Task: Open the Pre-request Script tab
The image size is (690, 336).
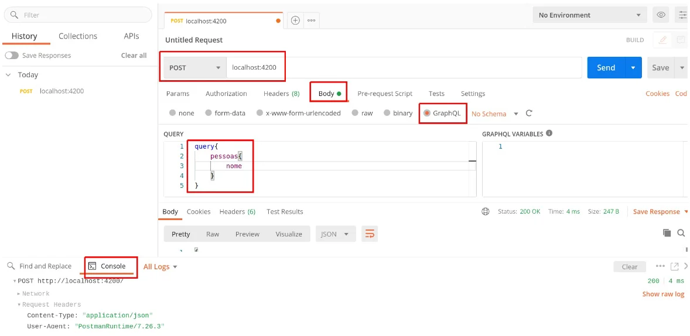Action: tap(385, 93)
